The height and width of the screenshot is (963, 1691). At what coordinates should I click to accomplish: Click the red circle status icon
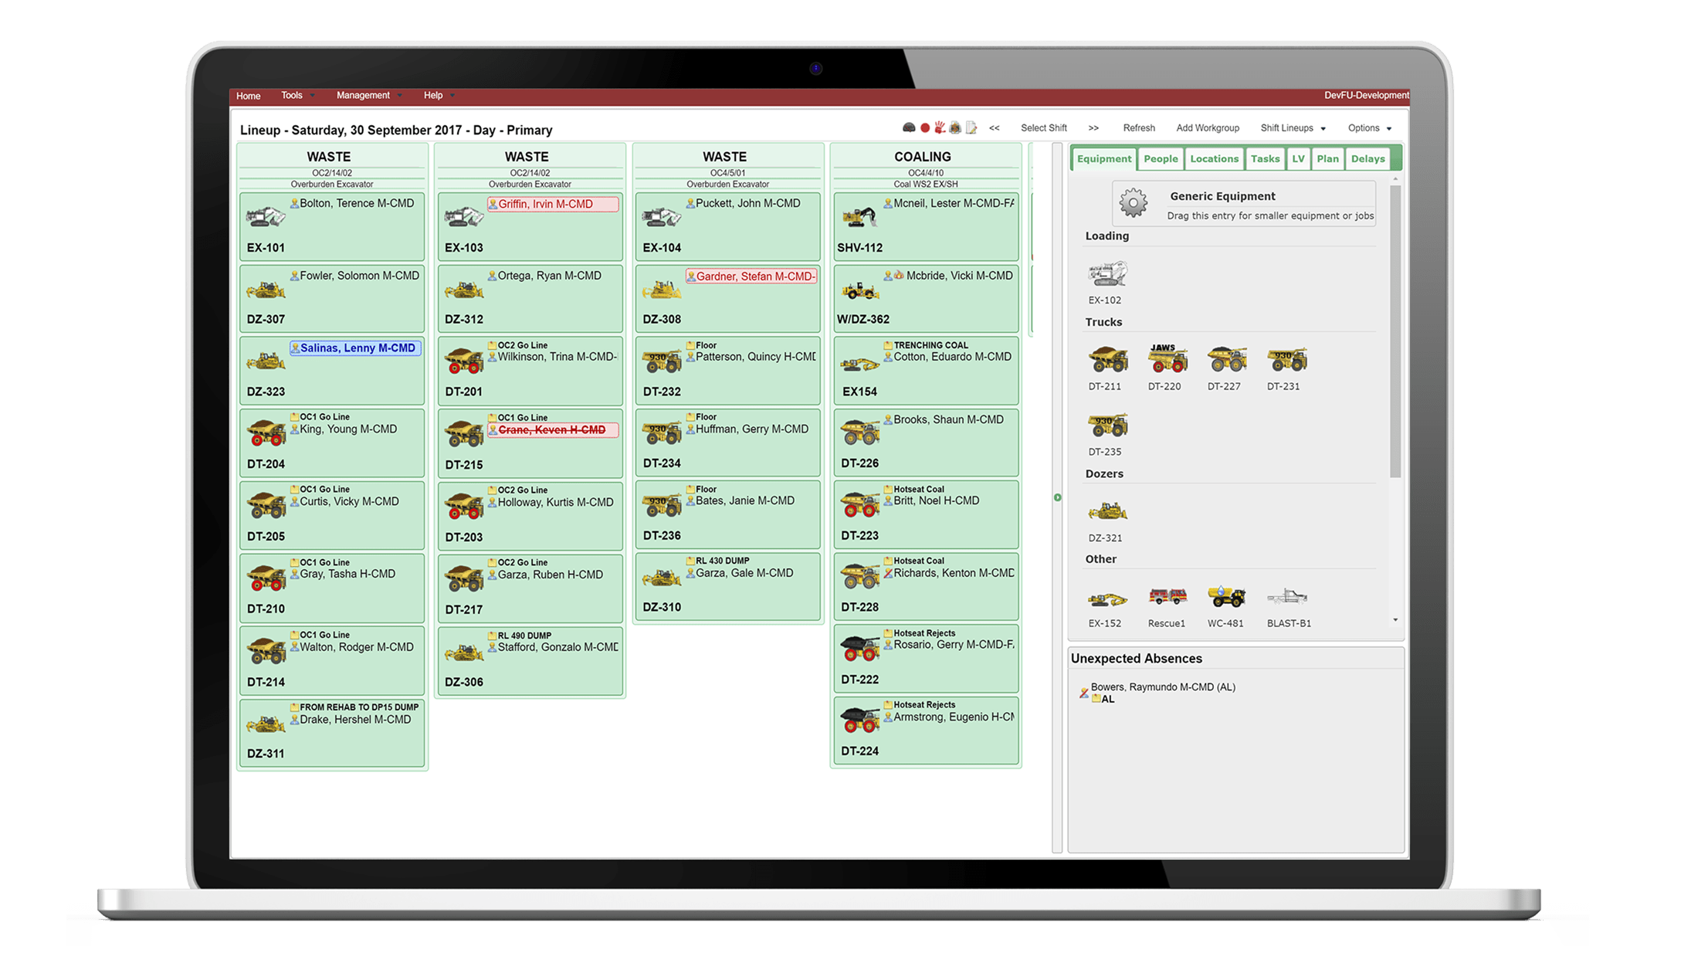[x=925, y=128]
